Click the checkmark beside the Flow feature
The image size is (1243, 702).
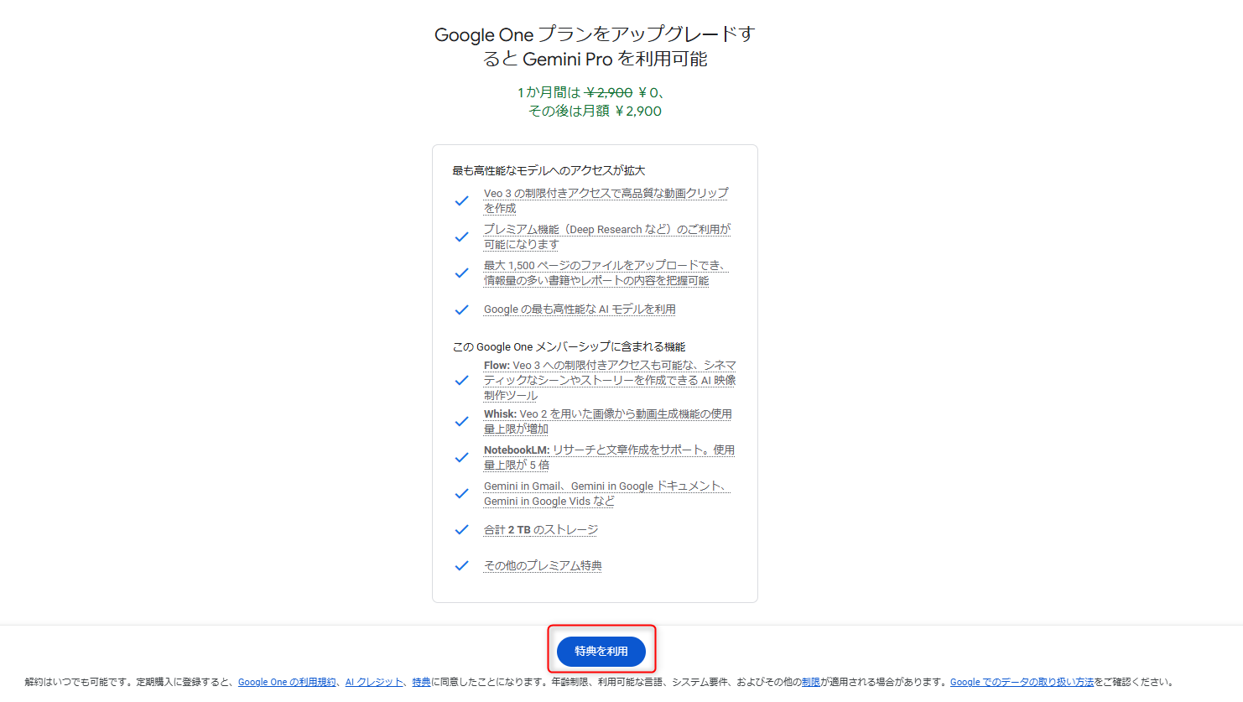pos(461,381)
